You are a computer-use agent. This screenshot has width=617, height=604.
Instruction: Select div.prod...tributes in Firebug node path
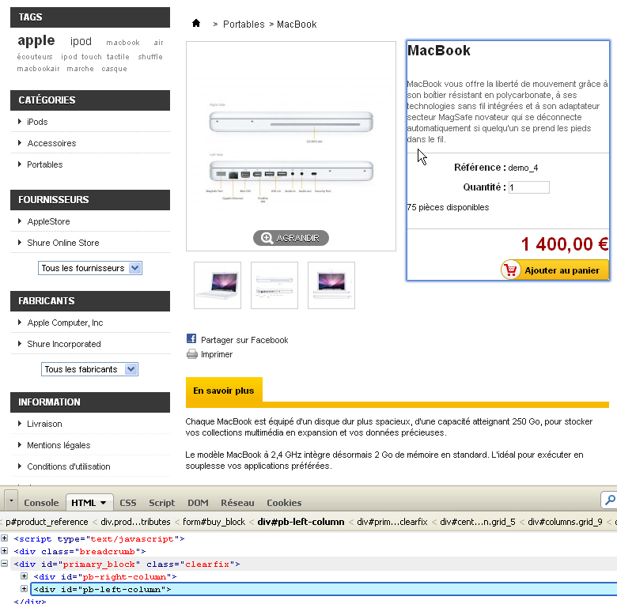(x=135, y=522)
